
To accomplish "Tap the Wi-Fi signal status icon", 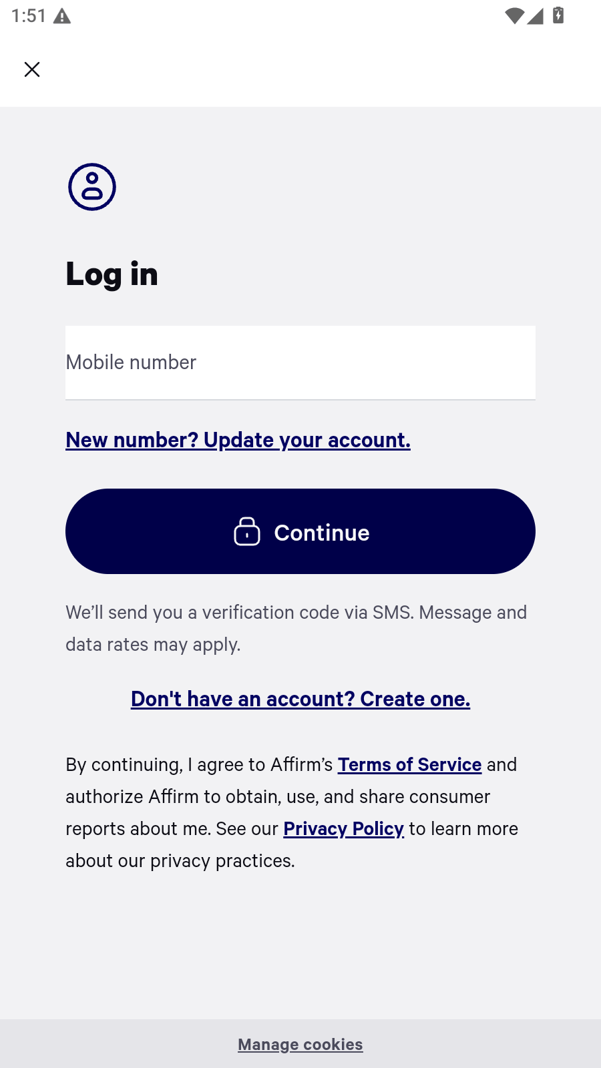I will tap(514, 15).
